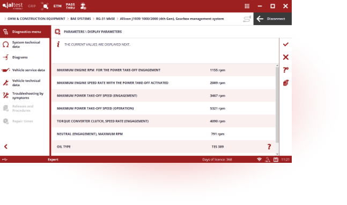Open help for OIL TYPE parameter

tap(269, 147)
